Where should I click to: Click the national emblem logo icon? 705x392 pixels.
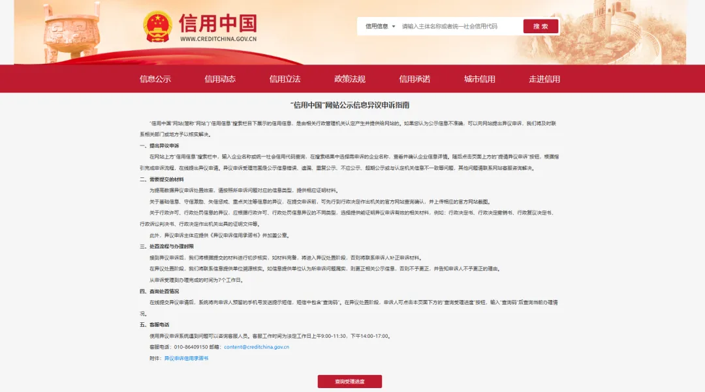[157, 27]
